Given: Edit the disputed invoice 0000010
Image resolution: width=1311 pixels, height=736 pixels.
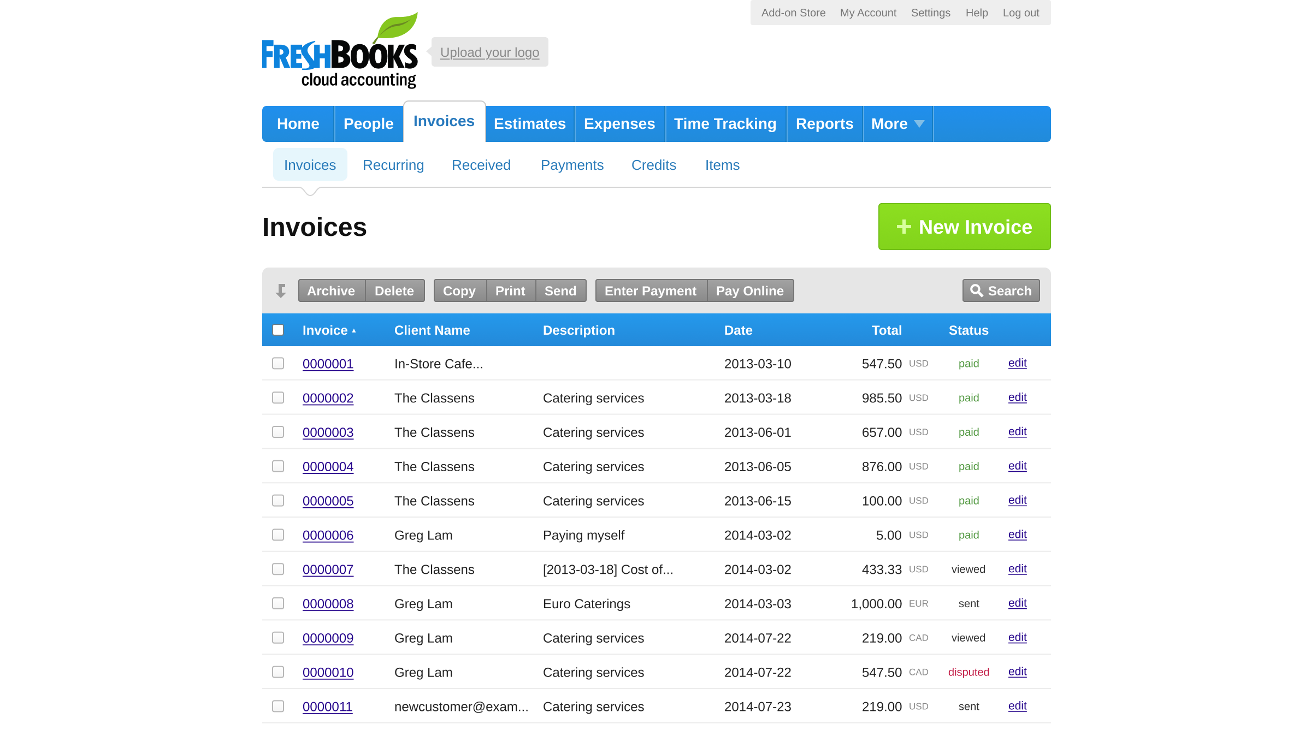Looking at the screenshot, I should click(1017, 672).
